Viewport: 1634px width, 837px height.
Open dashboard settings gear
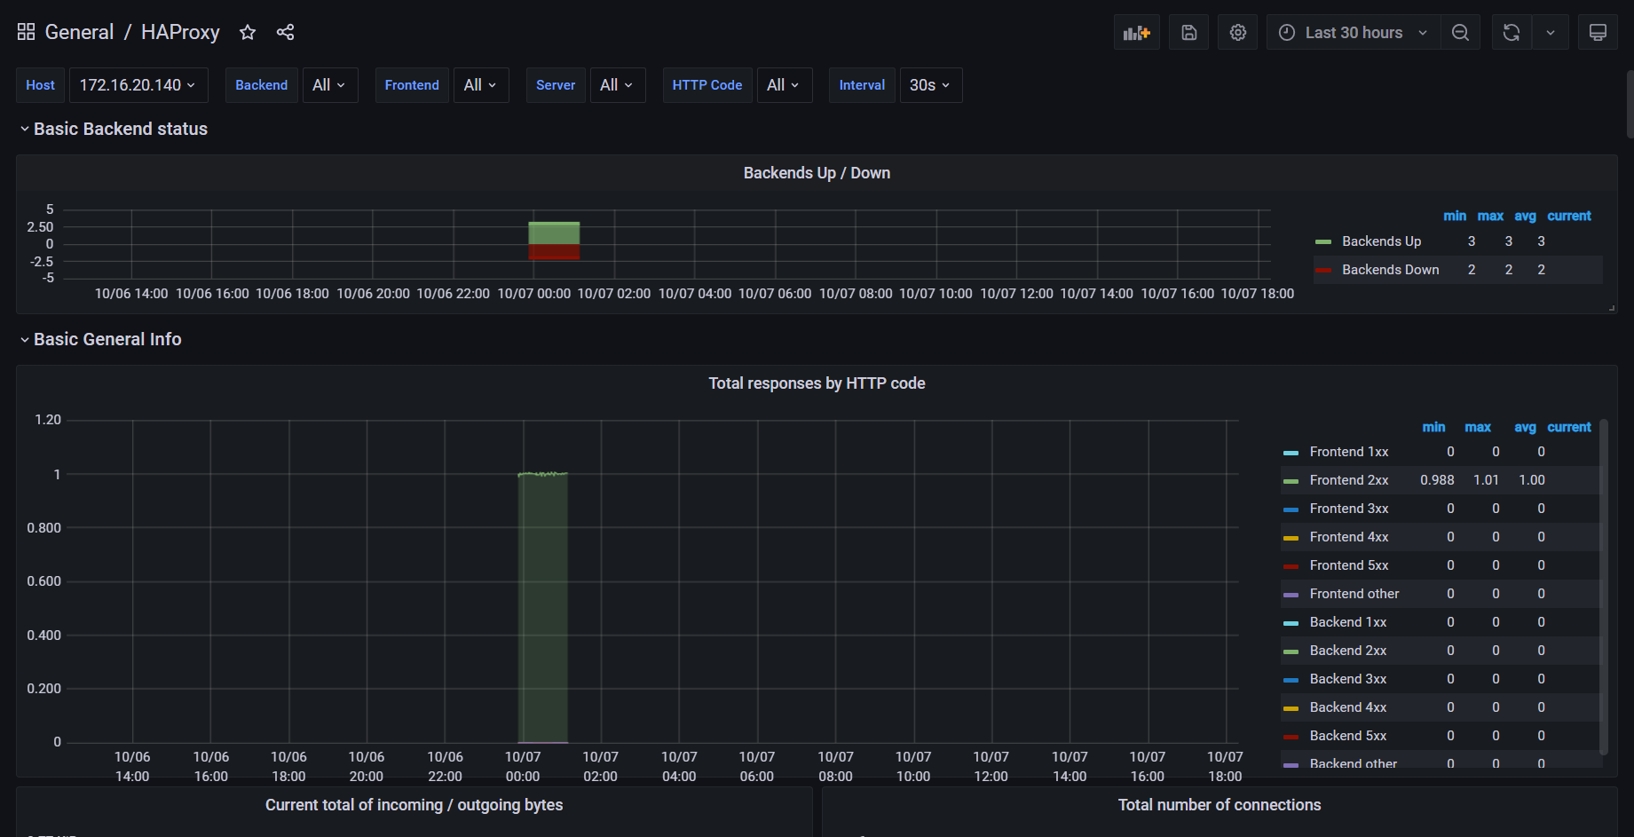pyautogui.click(x=1237, y=32)
